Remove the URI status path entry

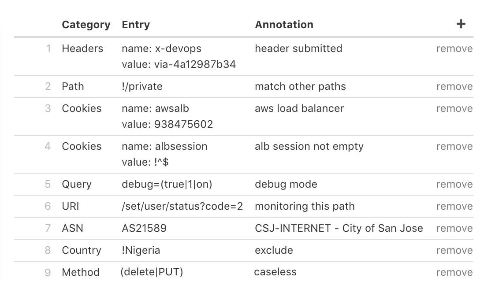[454, 207]
